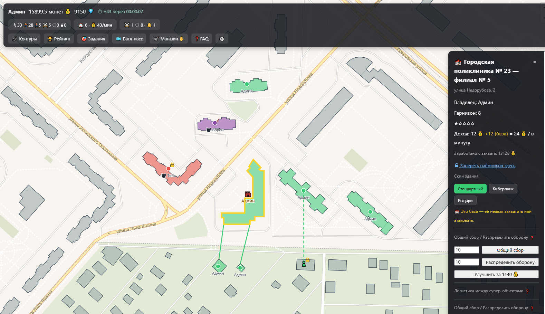Select the Стандартный building skin
This screenshot has width=545, height=314.
470,189
